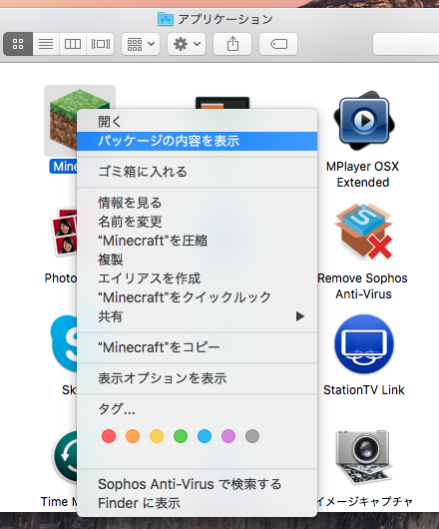Click the Share toolbar button
This screenshot has width=439, height=529.
tap(232, 44)
